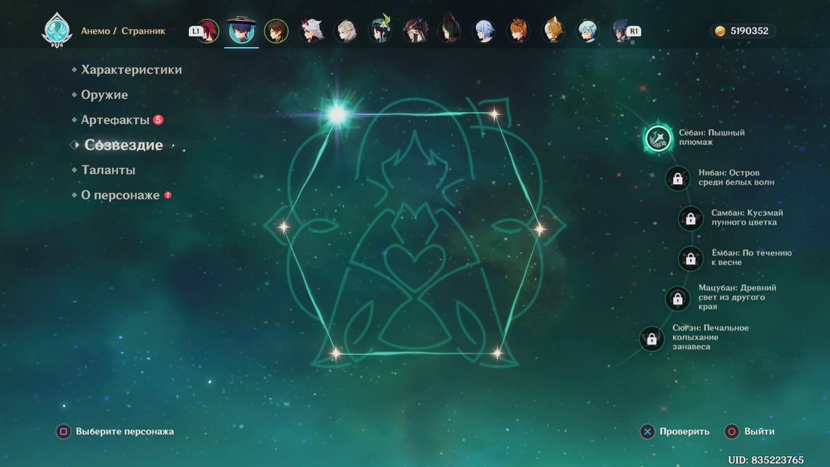The image size is (830, 467).
Task: Select the Wanderer portrait with wide hat
Action: [x=241, y=30]
